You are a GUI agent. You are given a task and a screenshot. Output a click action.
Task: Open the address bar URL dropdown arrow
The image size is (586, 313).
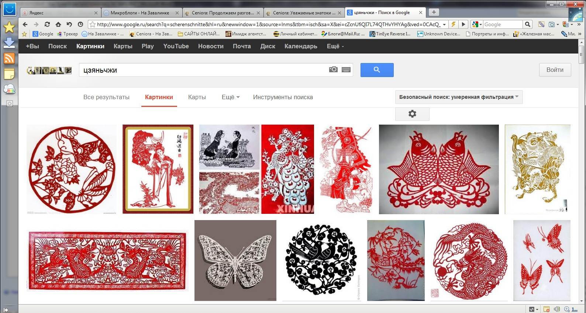[444, 24]
